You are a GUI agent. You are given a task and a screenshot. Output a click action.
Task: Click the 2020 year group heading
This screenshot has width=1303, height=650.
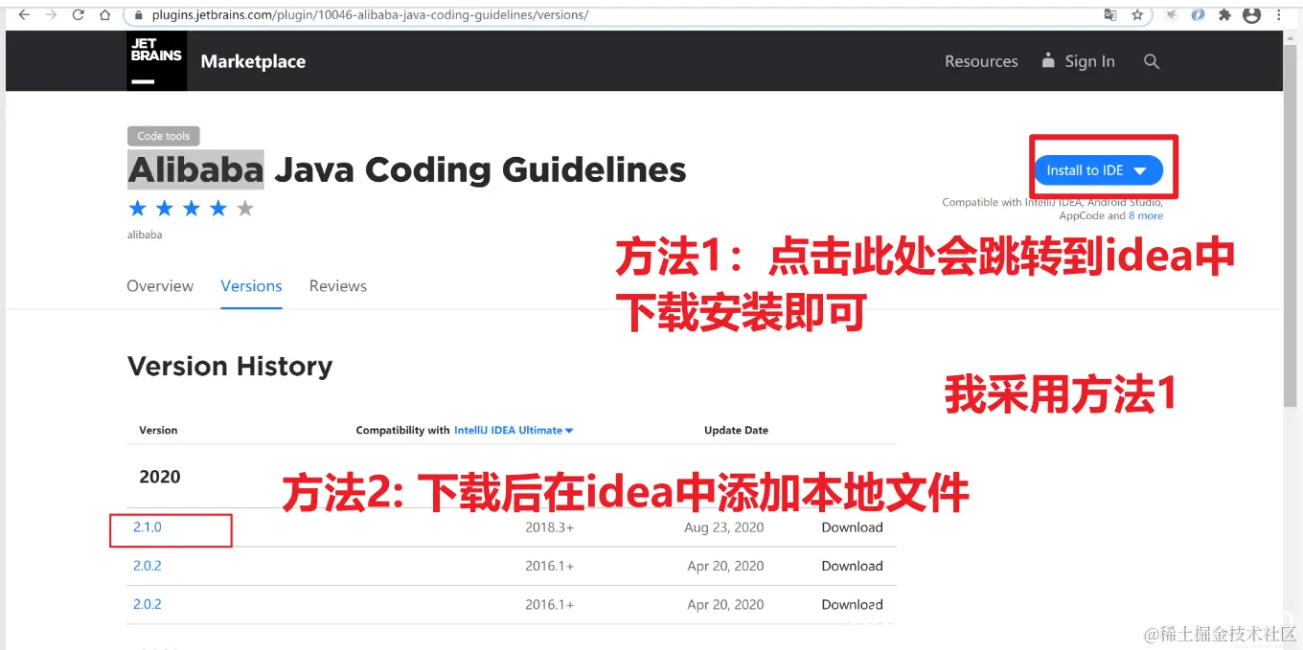click(160, 477)
